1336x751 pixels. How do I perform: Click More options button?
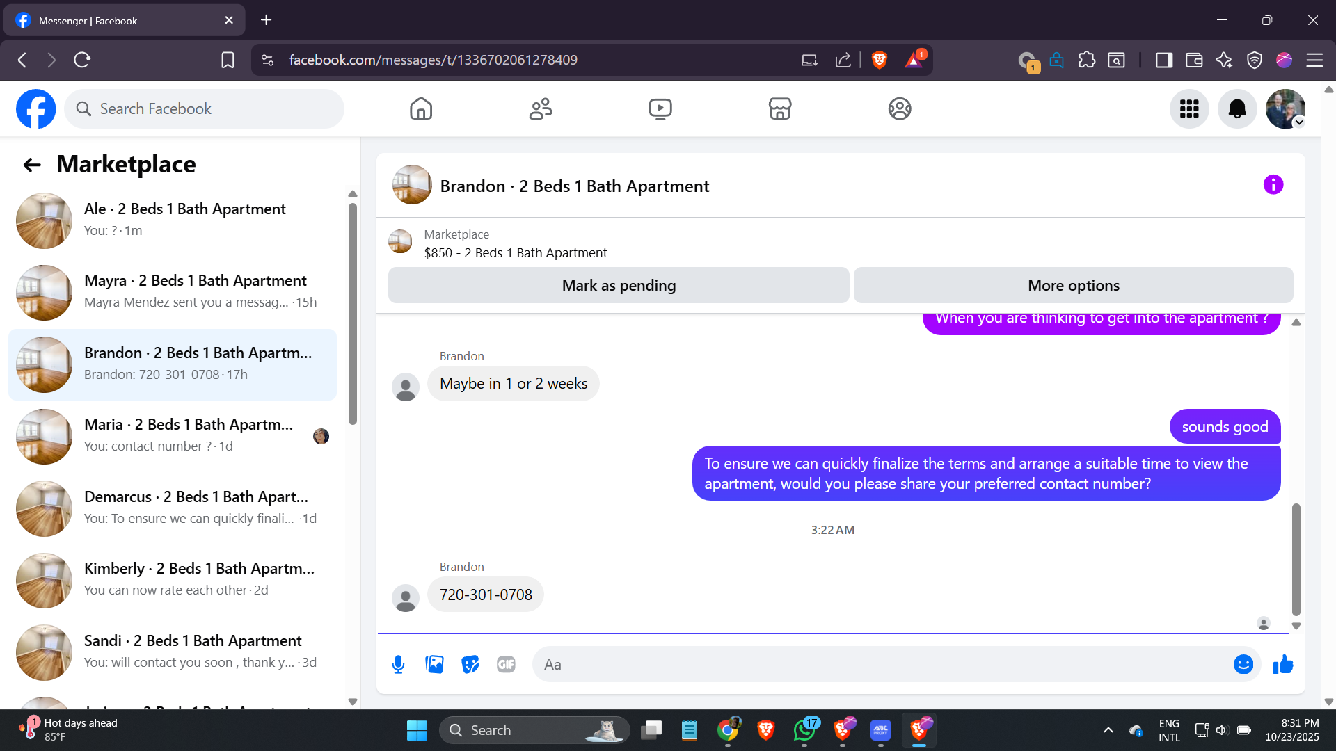(1073, 285)
